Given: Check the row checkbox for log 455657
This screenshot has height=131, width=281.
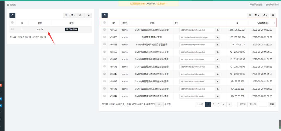Looking at the screenshot, I should click(104, 30).
